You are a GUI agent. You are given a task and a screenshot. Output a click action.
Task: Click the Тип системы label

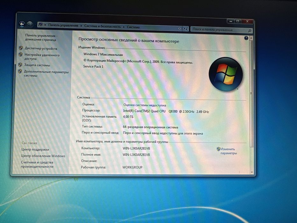pos(92,126)
